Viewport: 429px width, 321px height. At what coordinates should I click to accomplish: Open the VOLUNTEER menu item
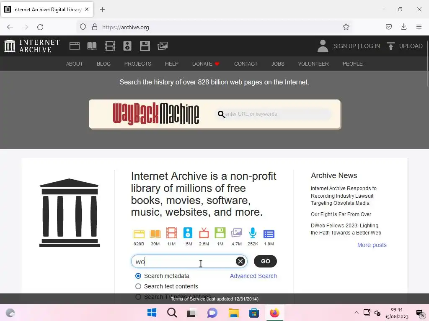click(313, 64)
